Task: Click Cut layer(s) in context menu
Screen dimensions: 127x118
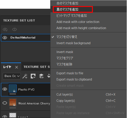Action: click(x=89, y=94)
